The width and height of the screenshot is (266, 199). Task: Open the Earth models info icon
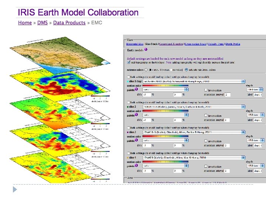point(146,50)
